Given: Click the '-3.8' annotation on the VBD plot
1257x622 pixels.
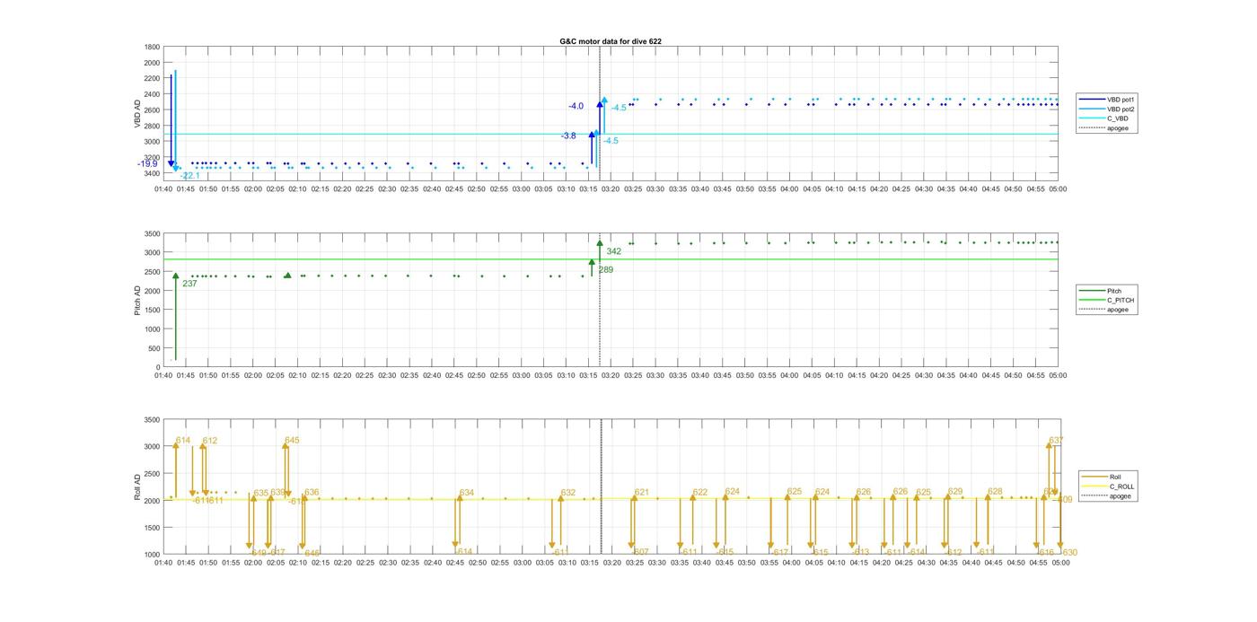Looking at the screenshot, I should point(568,136).
